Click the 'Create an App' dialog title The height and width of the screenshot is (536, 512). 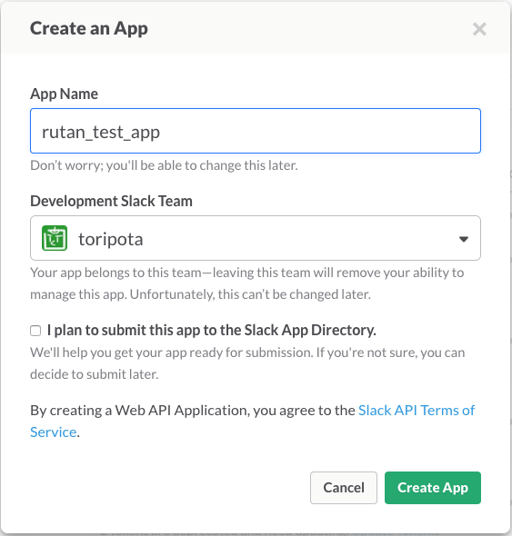click(89, 28)
